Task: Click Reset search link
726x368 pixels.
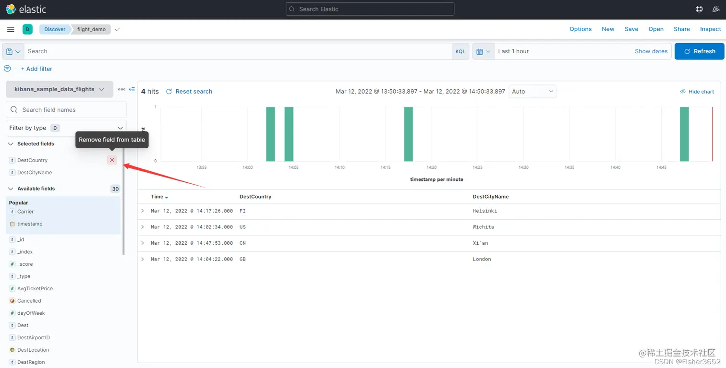Action: 189,91
